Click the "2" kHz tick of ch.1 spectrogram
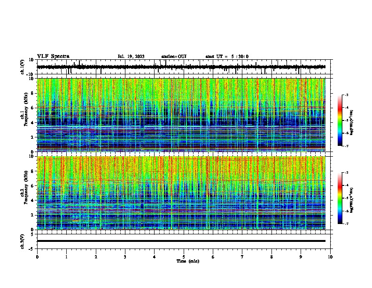This screenshot has width=372, height=288. tap(32, 137)
